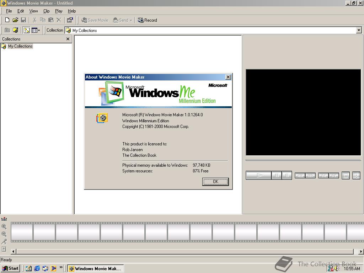Click the Previous Frame button
The height and width of the screenshot is (273, 364).
(300, 176)
